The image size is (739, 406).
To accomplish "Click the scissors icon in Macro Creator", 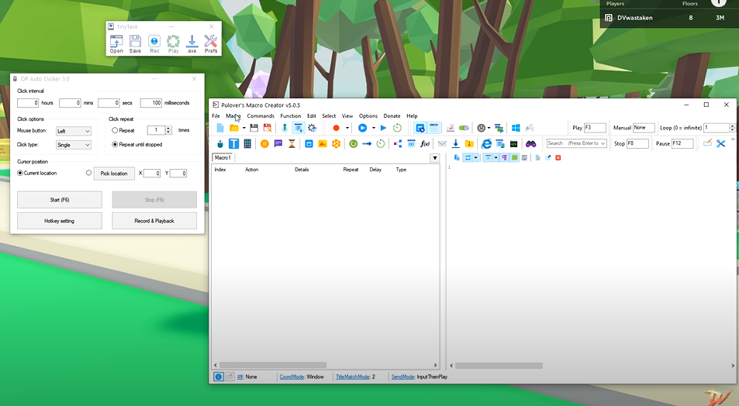I will pos(720,143).
